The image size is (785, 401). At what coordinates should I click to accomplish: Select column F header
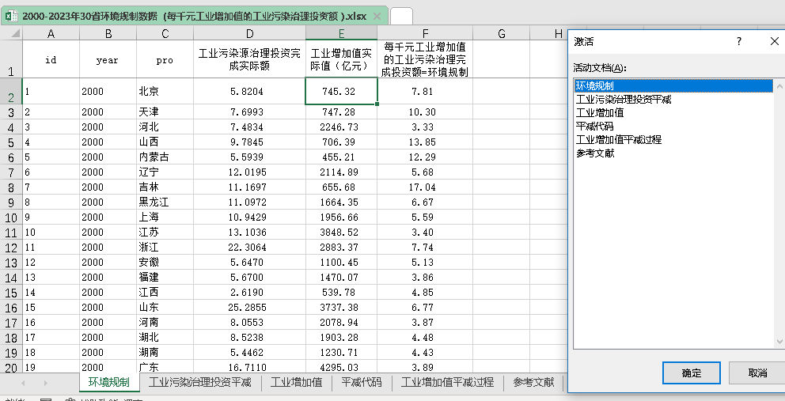pos(425,33)
